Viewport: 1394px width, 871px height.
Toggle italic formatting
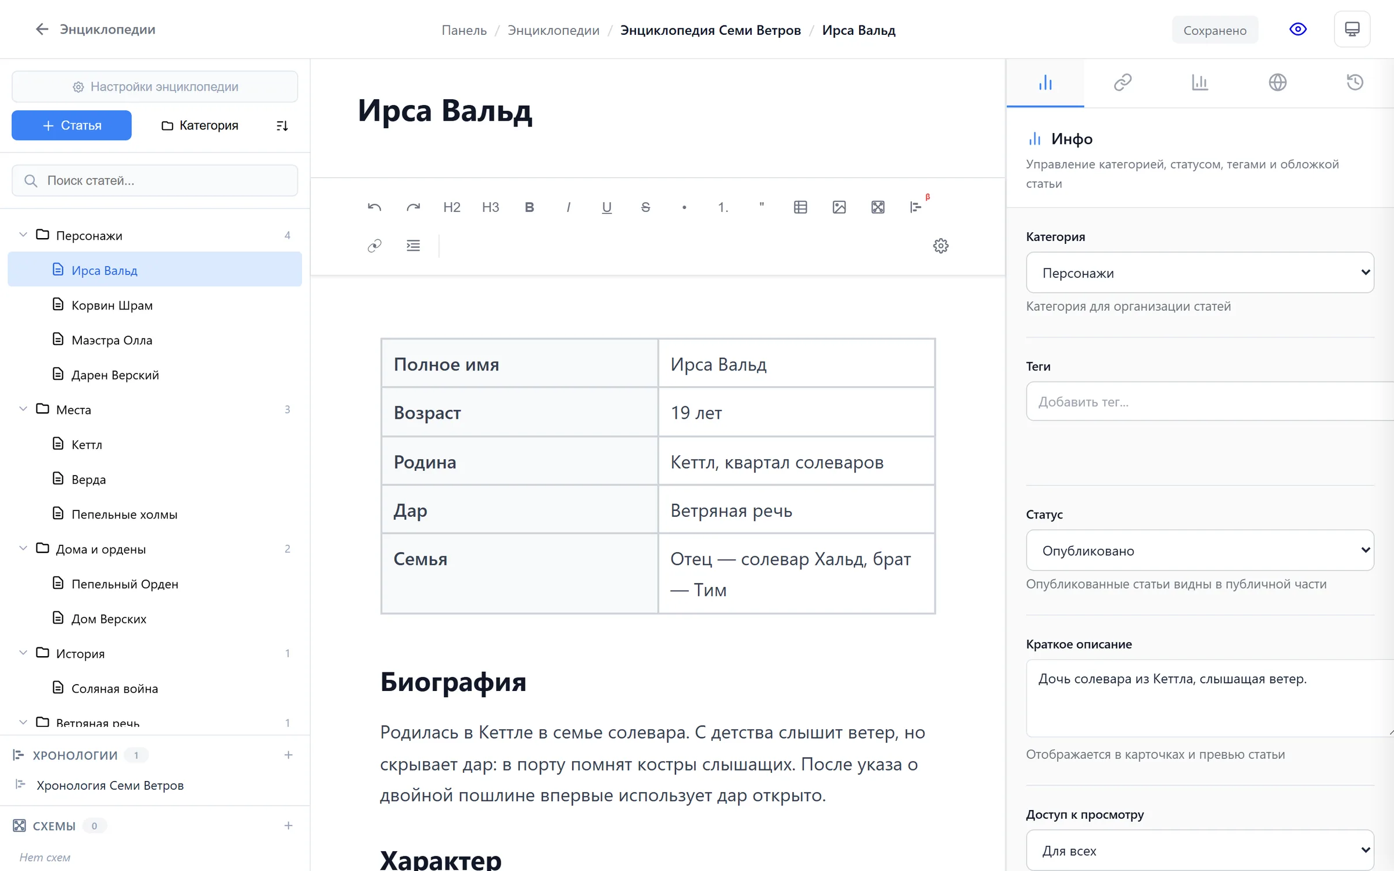568,207
